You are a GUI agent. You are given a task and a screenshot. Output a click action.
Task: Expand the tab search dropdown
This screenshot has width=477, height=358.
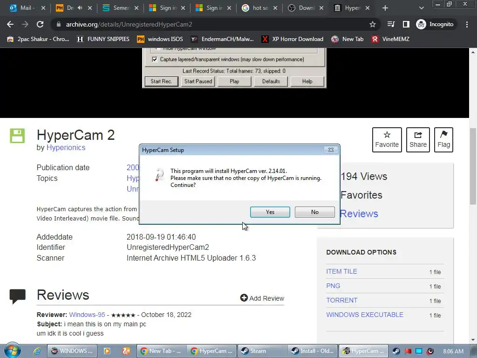pos(421,8)
